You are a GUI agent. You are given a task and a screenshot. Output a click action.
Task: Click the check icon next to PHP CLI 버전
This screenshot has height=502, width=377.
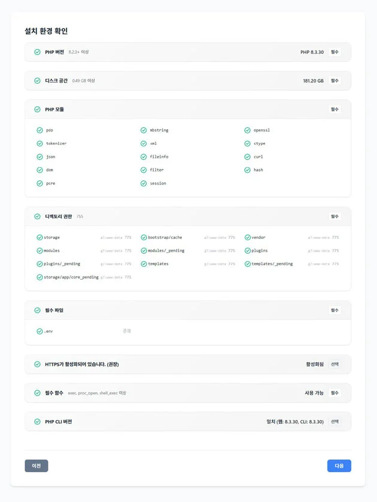point(37,422)
